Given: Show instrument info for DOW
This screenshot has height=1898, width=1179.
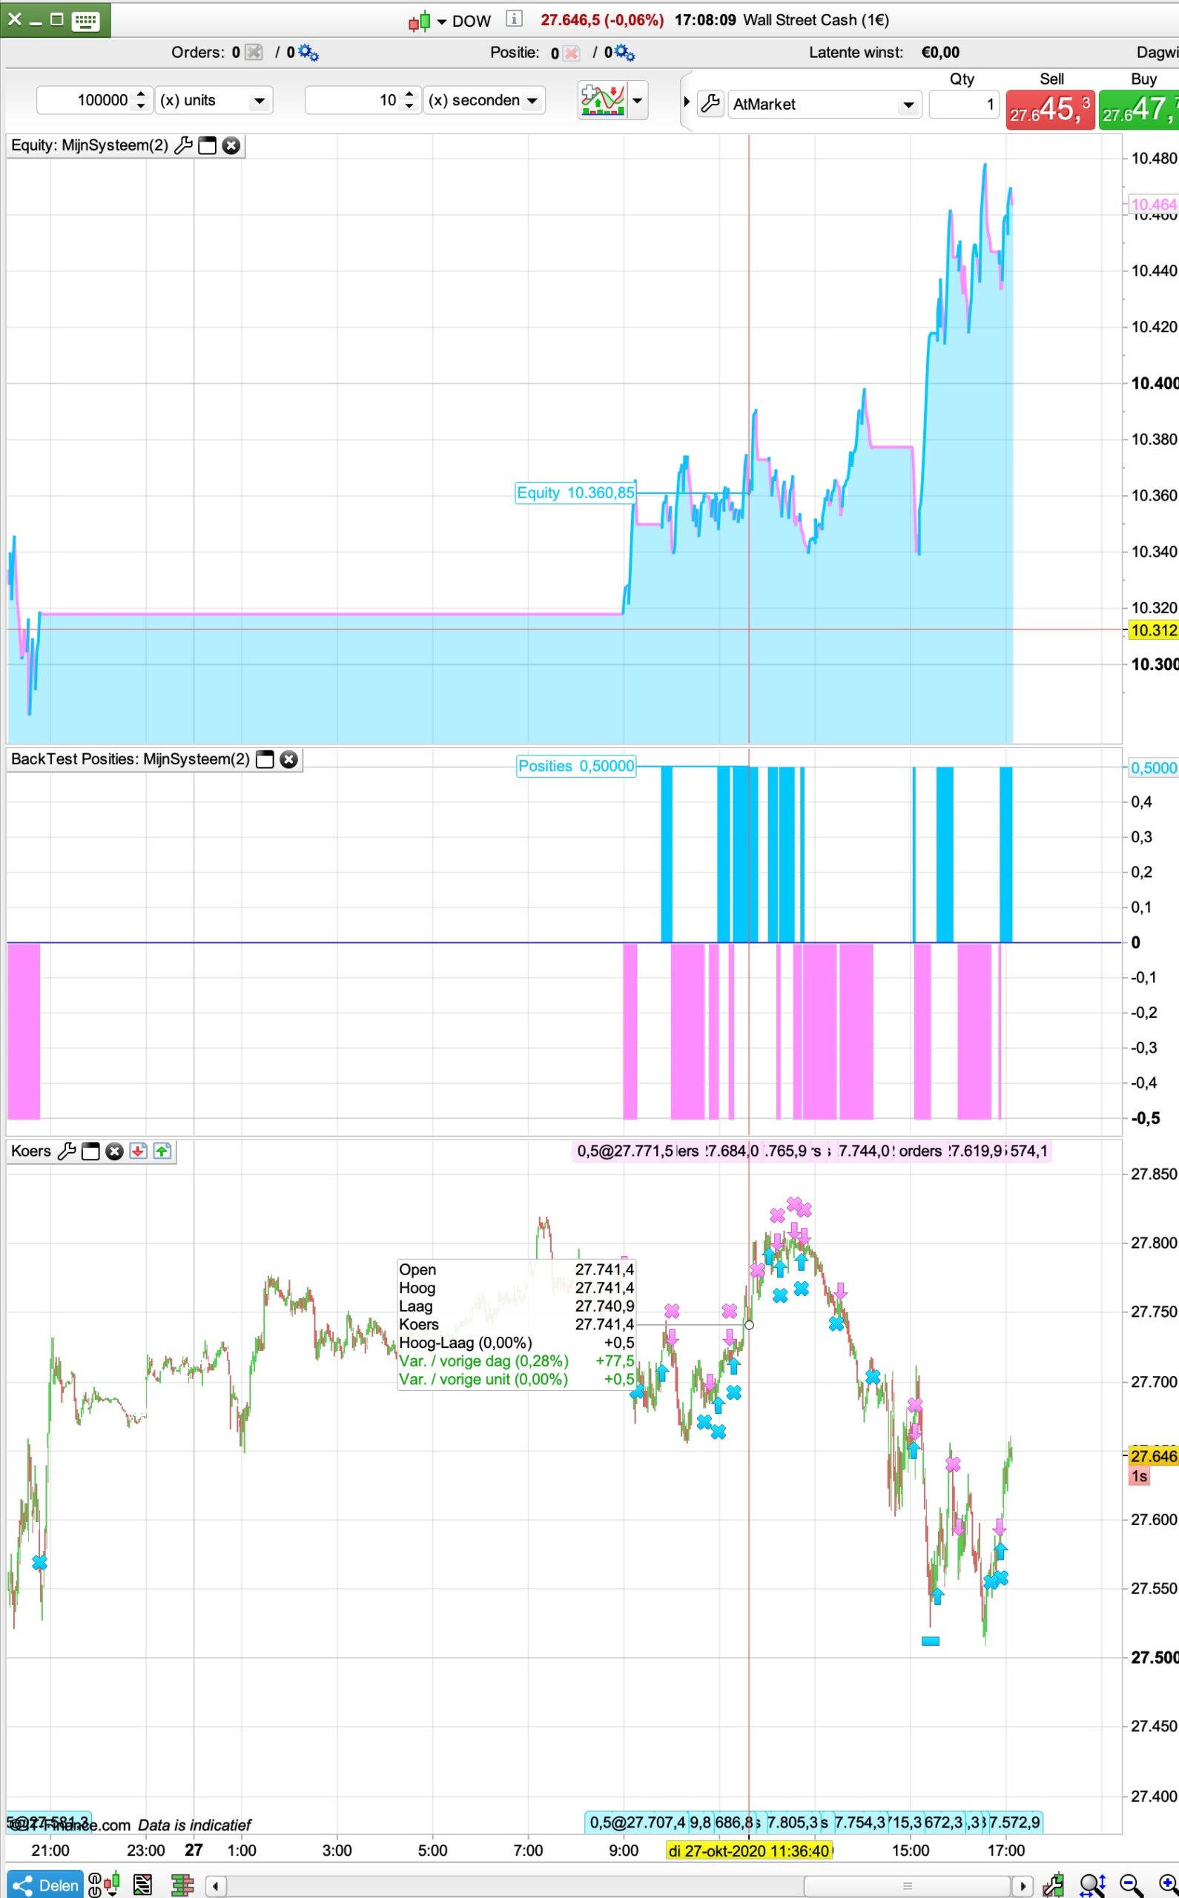Looking at the screenshot, I should click(x=513, y=19).
